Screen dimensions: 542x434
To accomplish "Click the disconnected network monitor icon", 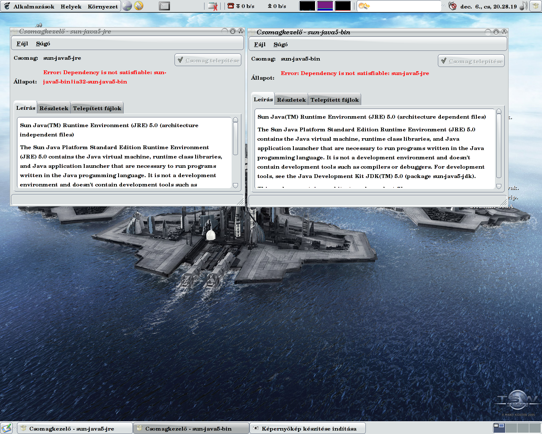I will pos(213,6).
